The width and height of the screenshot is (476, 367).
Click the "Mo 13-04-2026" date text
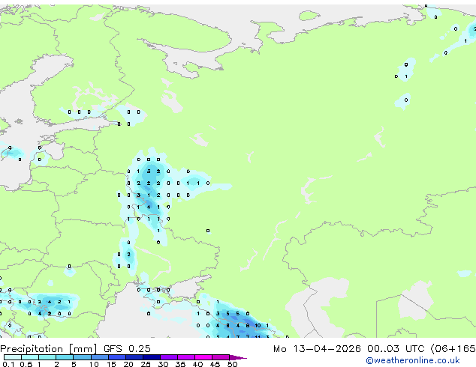[317, 349]
